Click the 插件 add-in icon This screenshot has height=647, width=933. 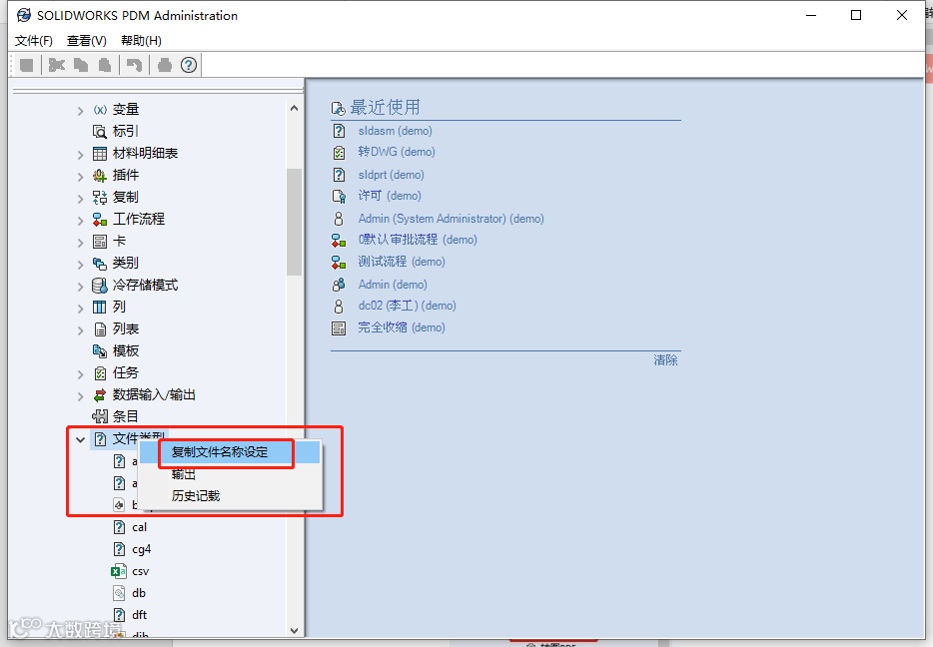(x=100, y=176)
